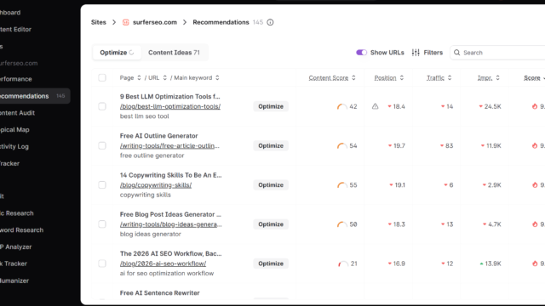
Task: Click the Free AI Sentence Rewriter title
Action: point(159,292)
